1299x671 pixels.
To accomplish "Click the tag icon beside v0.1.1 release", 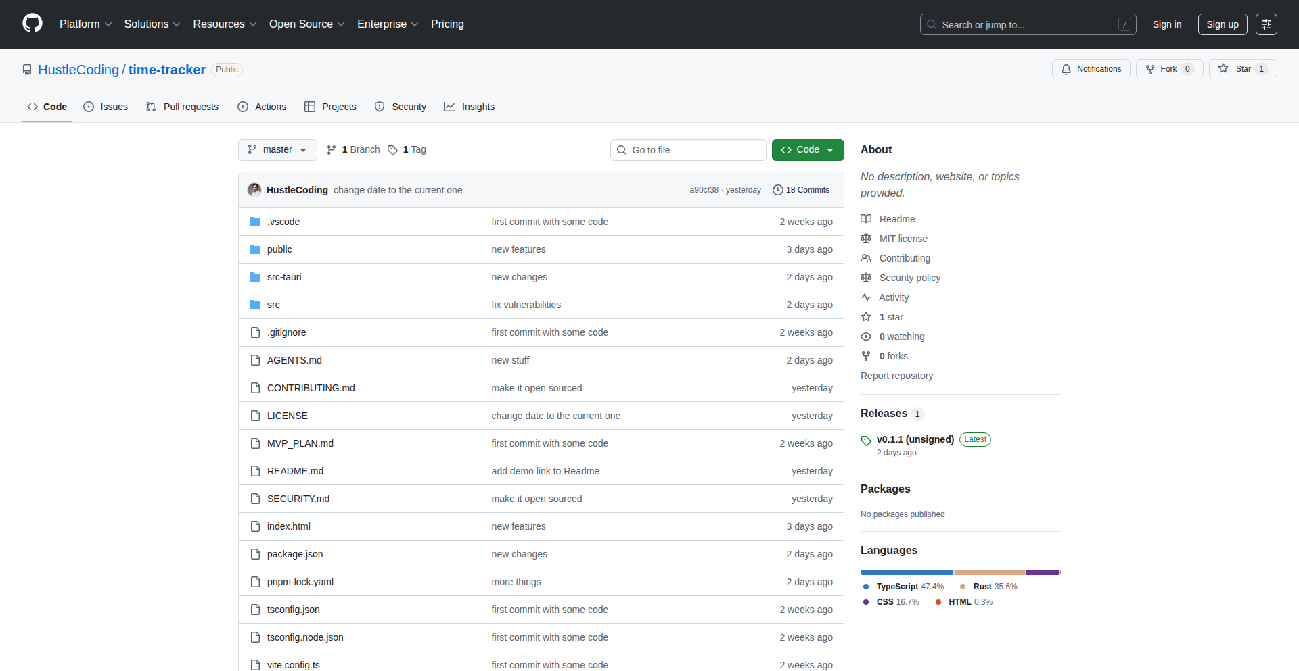I will pyautogui.click(x=866, y=440).
